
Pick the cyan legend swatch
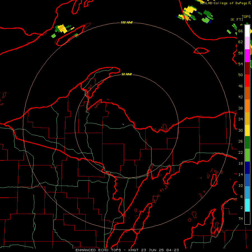coord(247,205)
